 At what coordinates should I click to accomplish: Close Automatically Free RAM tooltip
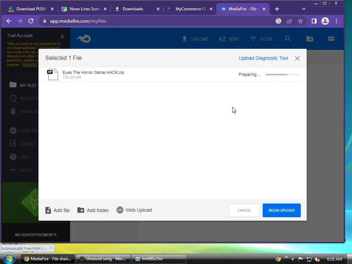(51, 248)
